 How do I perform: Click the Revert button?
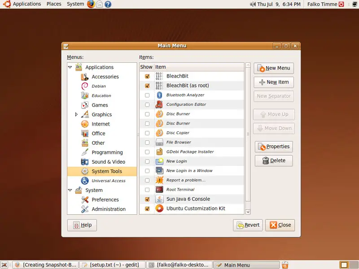248,225
